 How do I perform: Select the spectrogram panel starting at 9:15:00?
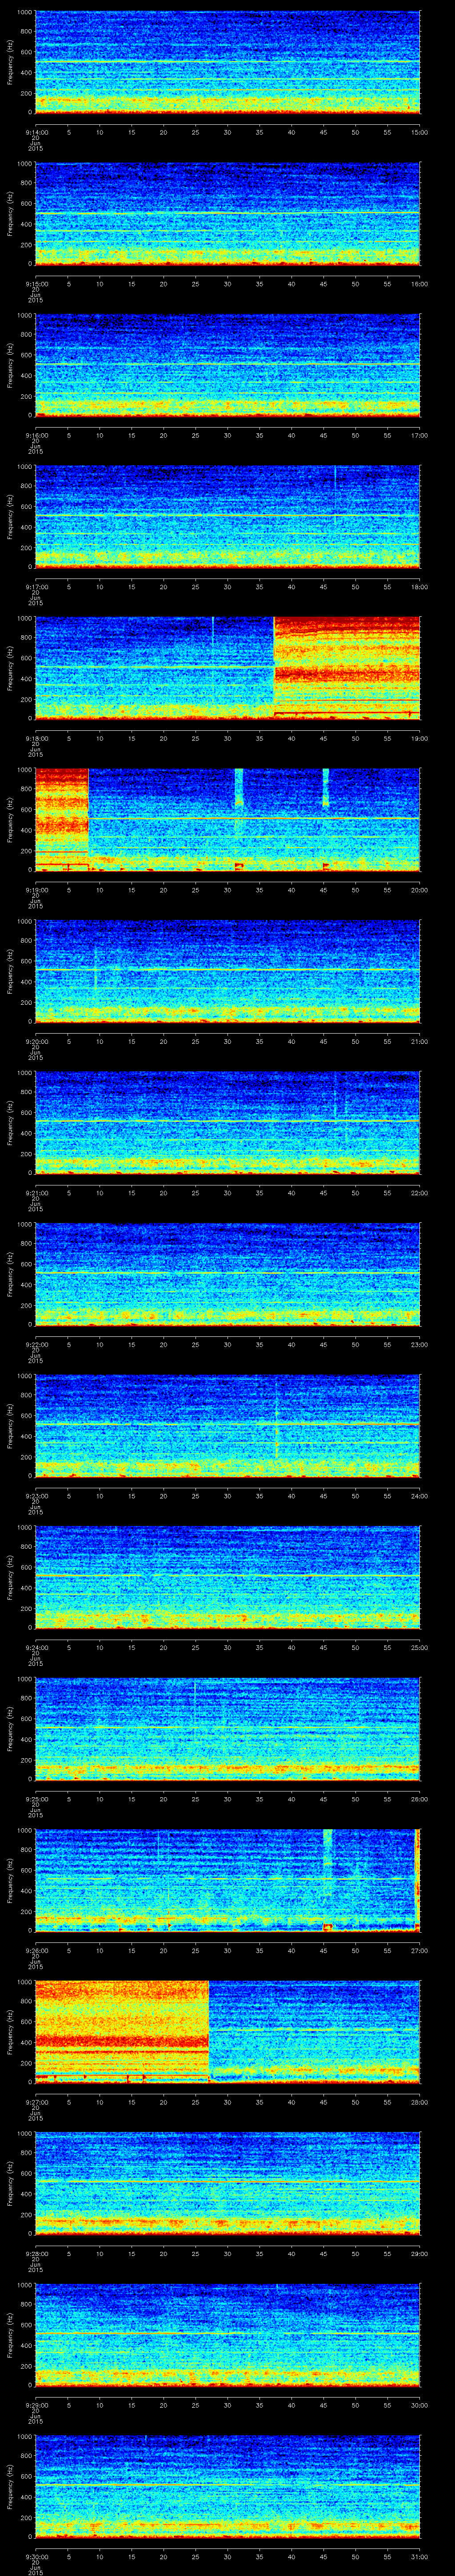point(227,214)
